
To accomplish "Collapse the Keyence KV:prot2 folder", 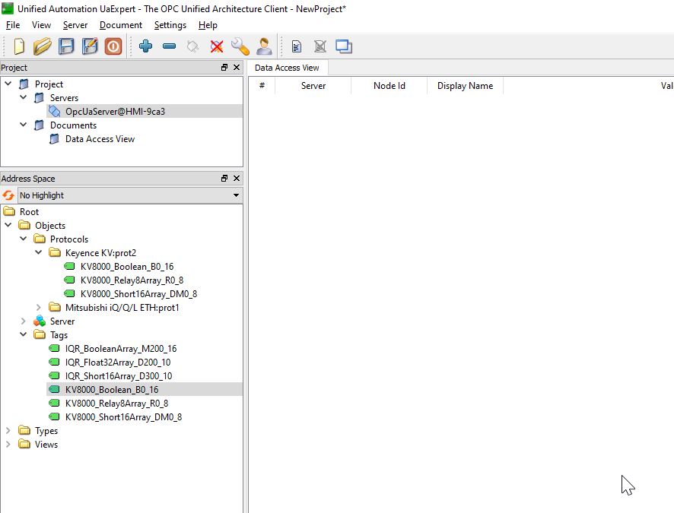I will (x=39, y=252).
